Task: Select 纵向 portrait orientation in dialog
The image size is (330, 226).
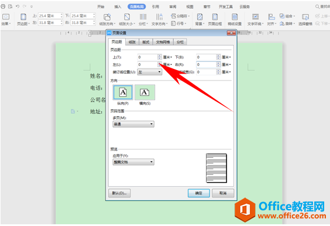Action: point(123,92)
